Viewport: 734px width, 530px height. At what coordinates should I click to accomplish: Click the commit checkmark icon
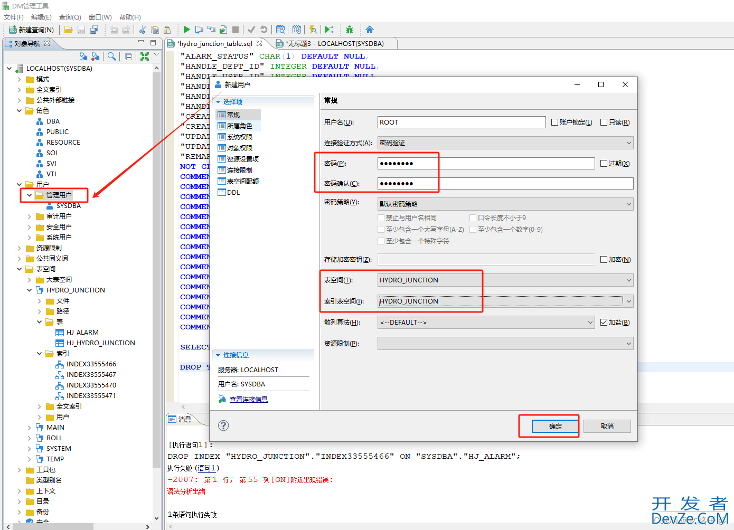point(251,30)
